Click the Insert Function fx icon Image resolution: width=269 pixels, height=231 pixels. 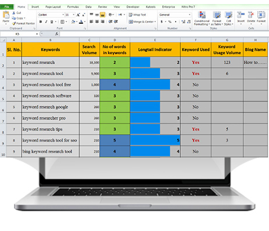point(57,34)
